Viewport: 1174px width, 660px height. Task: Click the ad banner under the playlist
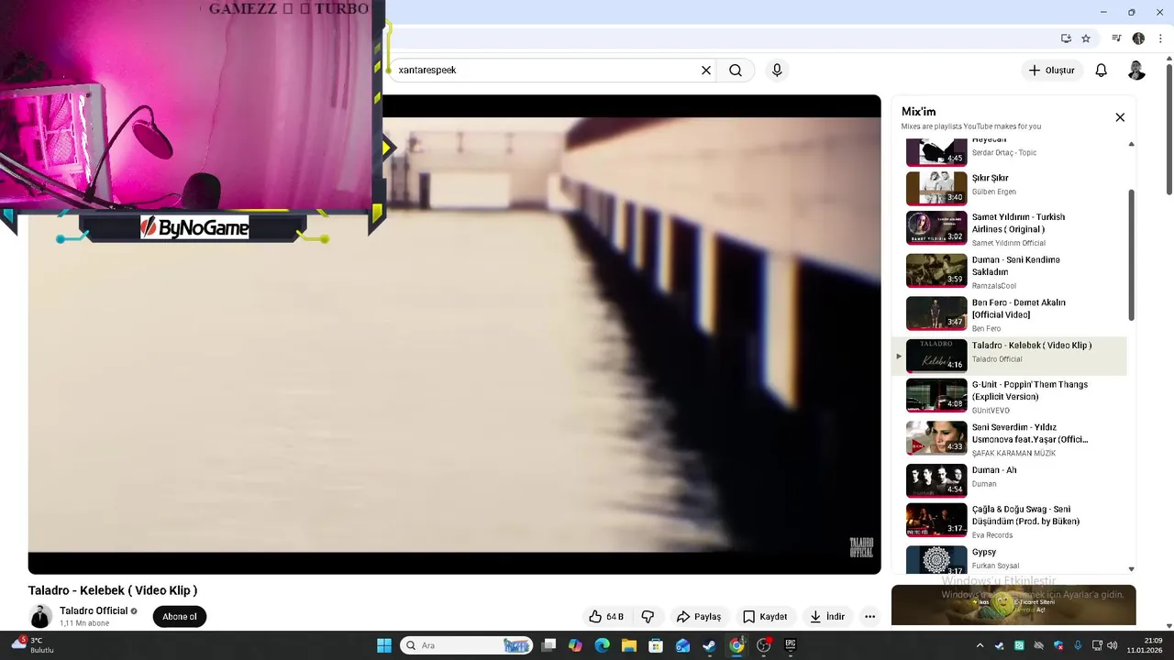pos(1013,605)
